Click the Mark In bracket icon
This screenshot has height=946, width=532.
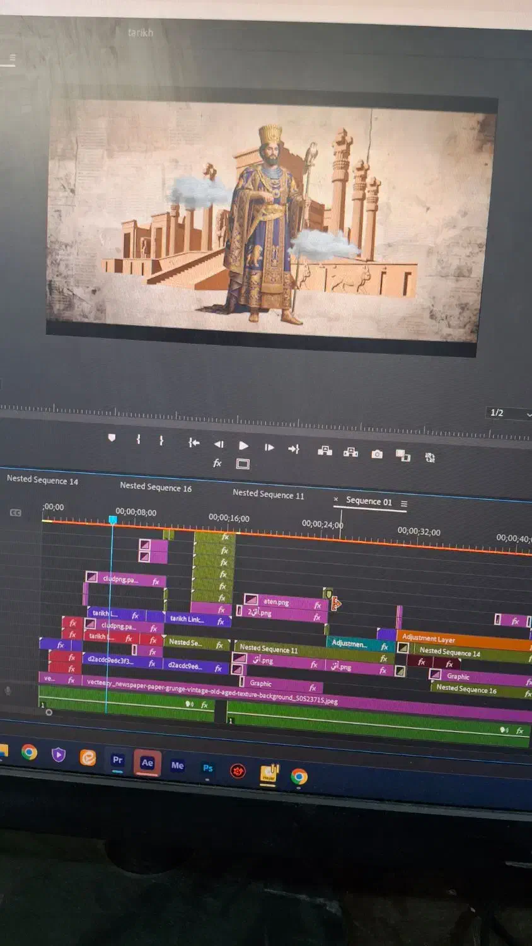coord(138,439)
